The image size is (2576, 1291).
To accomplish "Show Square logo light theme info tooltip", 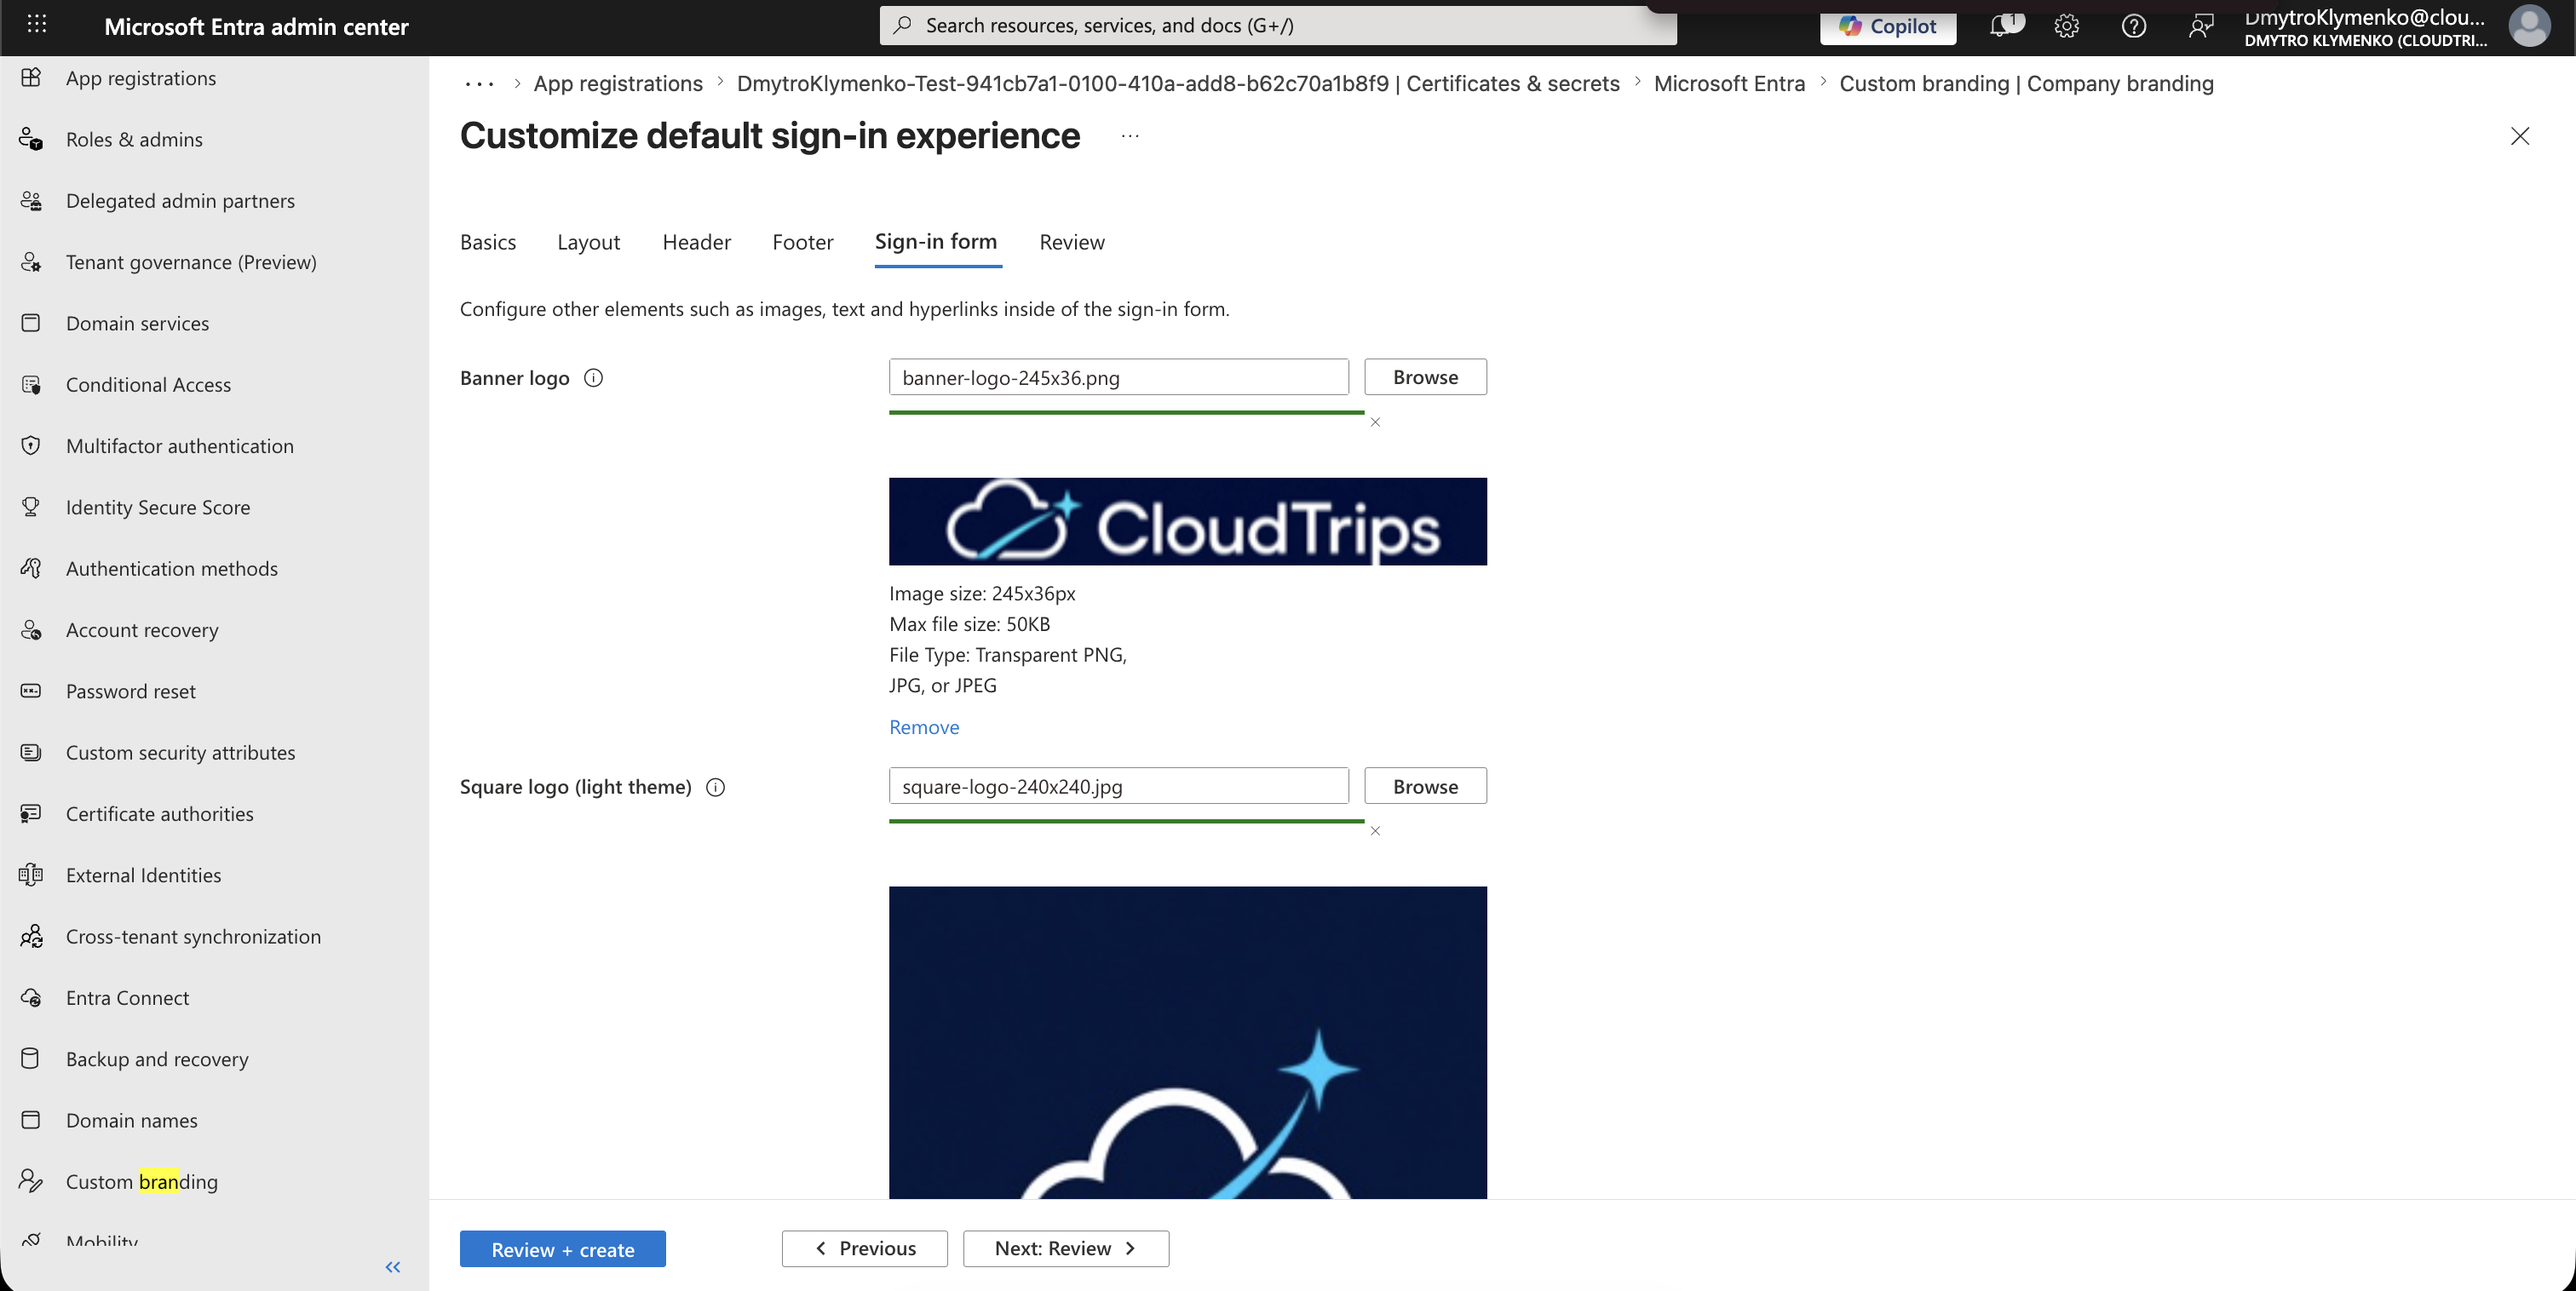I will coord(715,786).
